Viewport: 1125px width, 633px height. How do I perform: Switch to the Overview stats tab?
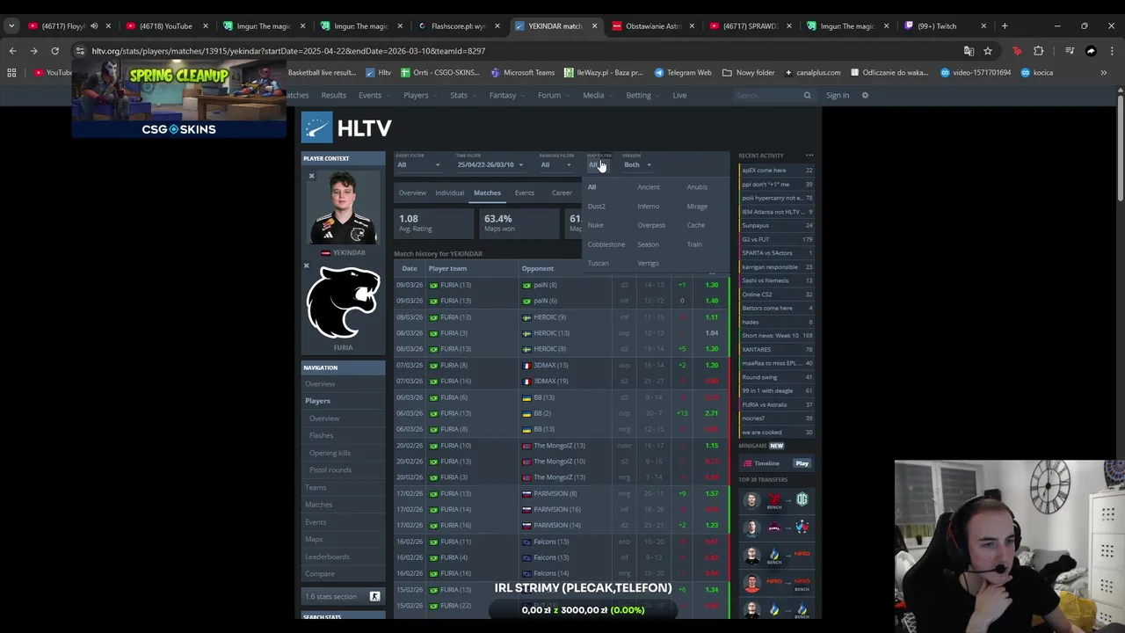click(412, 193)
